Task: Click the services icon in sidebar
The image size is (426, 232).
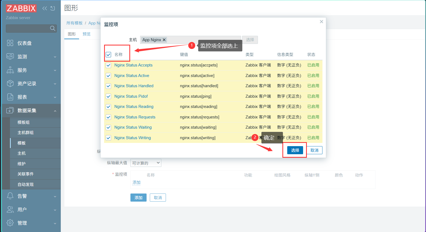Action: pyautogui.click(x=10, y=70)
